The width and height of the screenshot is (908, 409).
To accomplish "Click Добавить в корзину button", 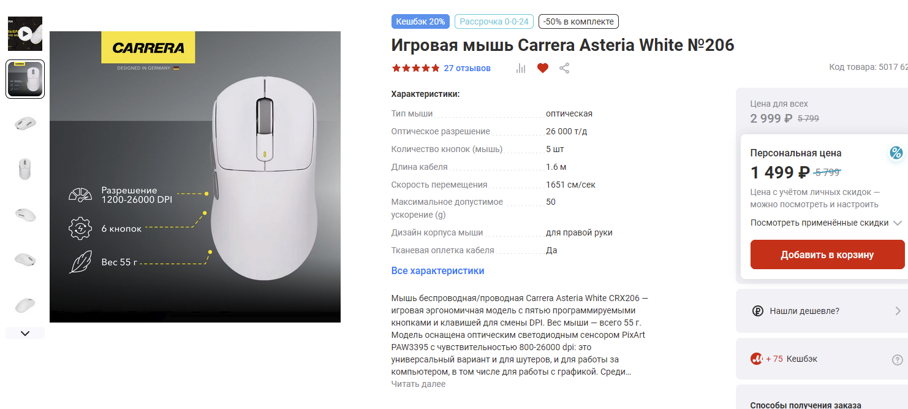I will coord(827,254).
